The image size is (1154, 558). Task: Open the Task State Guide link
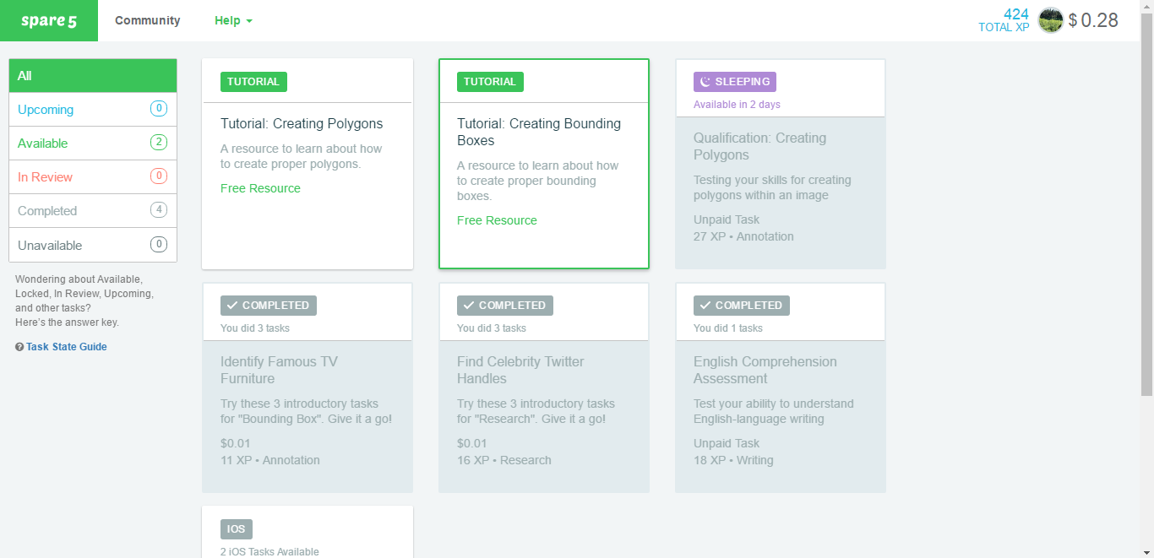[x=66, y=347]
